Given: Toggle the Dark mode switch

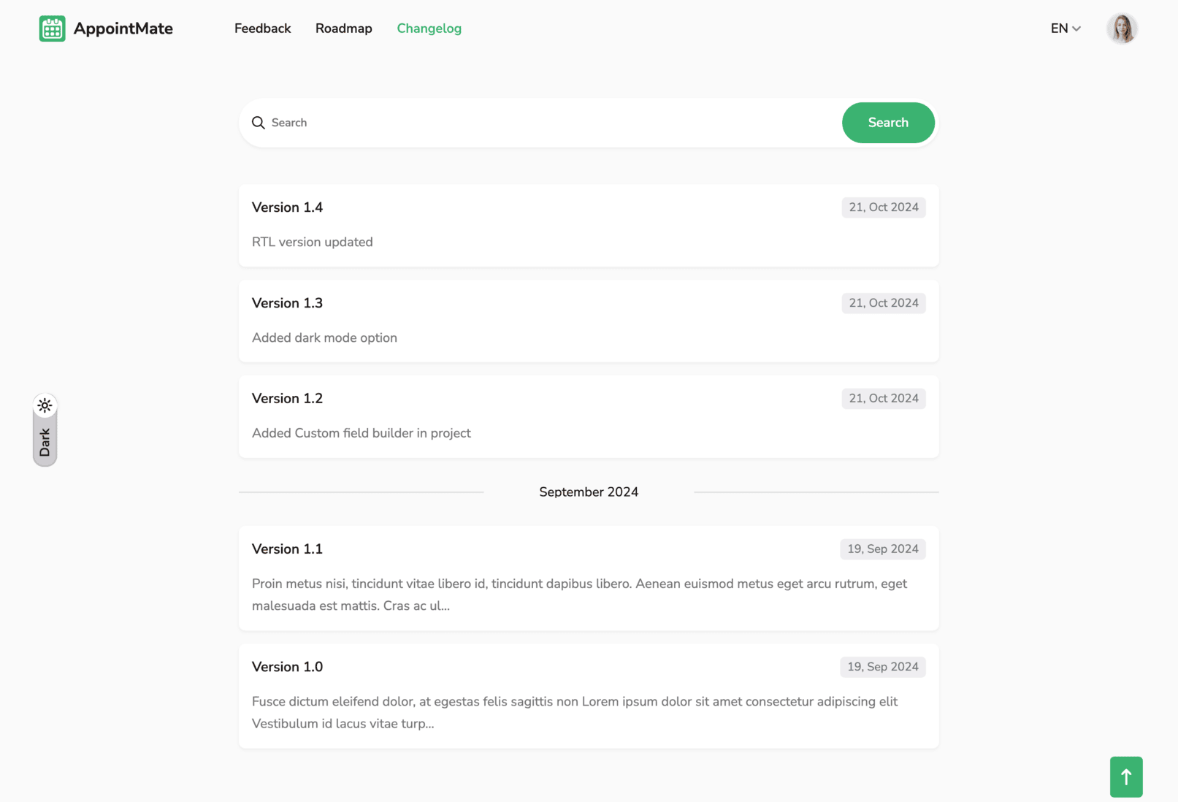Looking at the screenshot, I should (45, 430).
